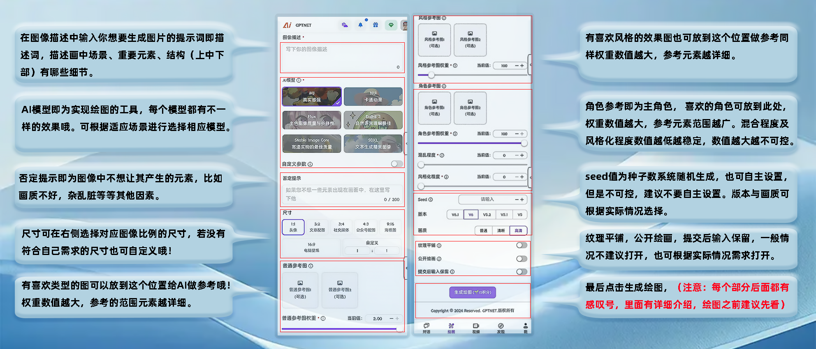The width and height of the screenshot is (816, 349).
Task: Set 画质 to 高清
Action: click(x=518, y=230)
